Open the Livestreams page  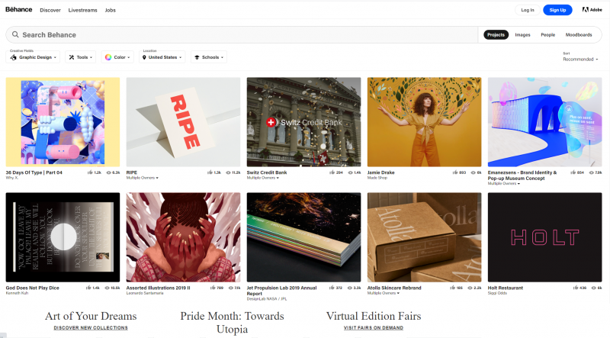point(83,10)
